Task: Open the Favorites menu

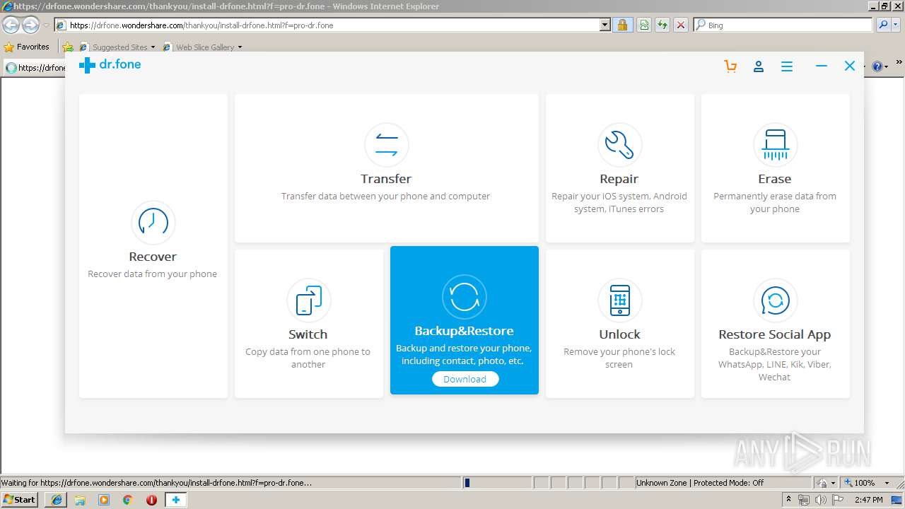Action: pos(26,47)
